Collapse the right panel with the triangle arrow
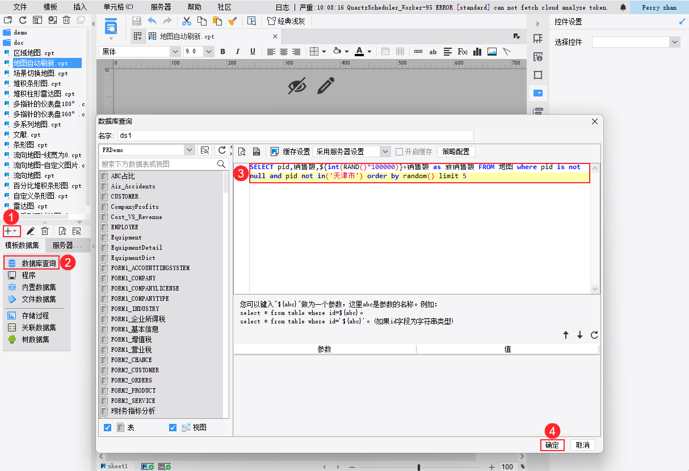Screen dimensions: 689x471 pyautogui.click(x=538, y=23)
